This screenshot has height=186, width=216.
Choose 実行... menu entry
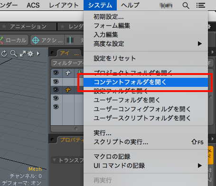[x=146, y=133]
